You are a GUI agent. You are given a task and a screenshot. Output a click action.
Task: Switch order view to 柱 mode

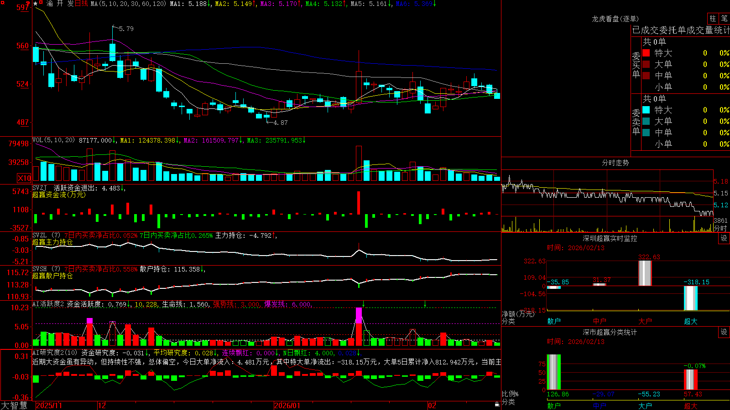713,19
